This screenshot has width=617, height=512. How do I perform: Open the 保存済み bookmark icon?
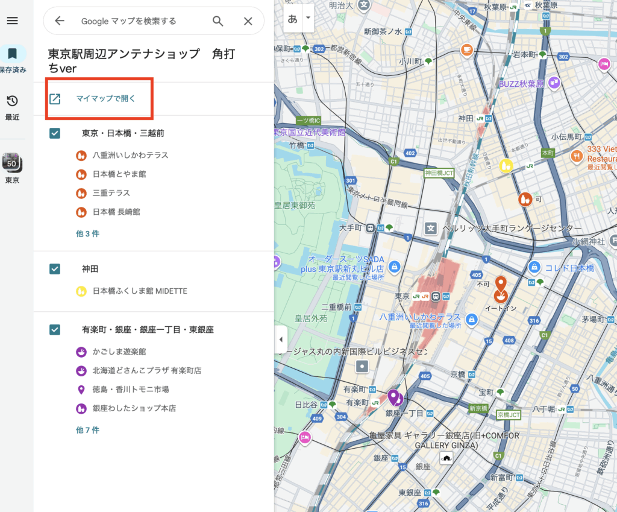pos(12,55)
